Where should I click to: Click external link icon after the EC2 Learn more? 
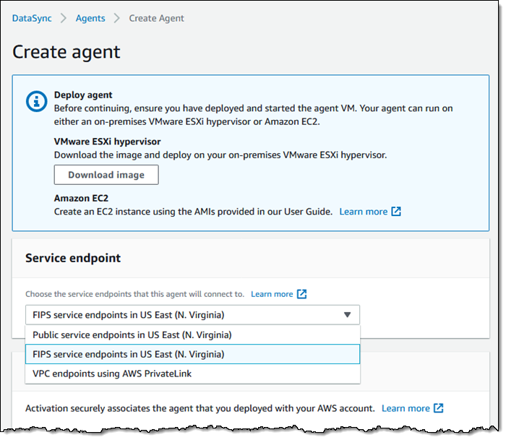396,212
